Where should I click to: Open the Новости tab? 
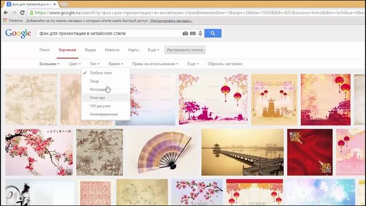(112, 50)
